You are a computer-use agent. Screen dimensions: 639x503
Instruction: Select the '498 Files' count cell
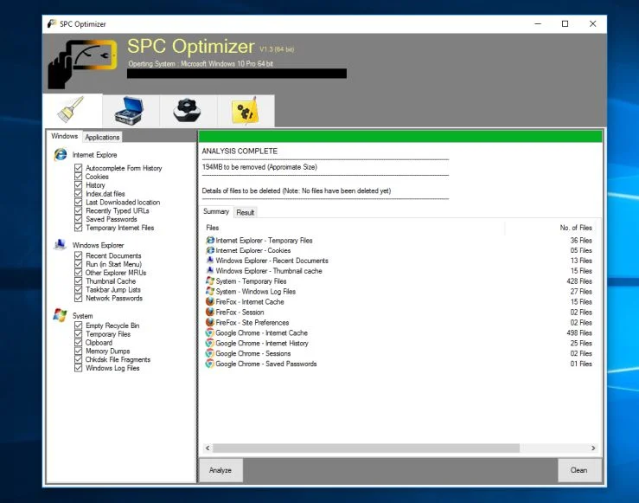[x=579, y=333]
